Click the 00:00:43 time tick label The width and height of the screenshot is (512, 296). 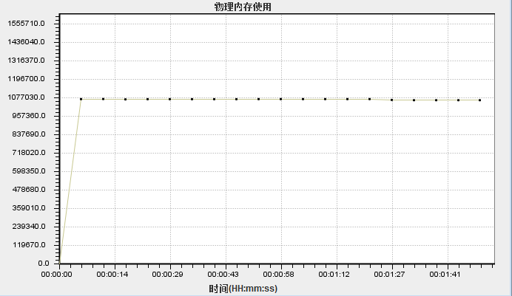(224, 274)
